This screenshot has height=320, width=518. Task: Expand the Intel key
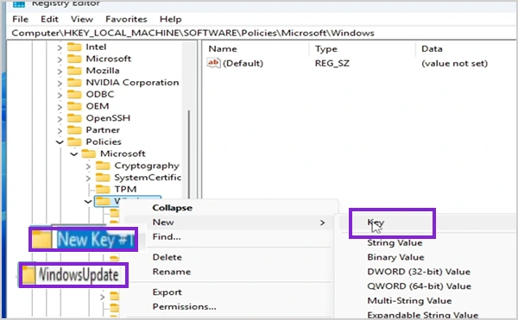coord(60,47)
